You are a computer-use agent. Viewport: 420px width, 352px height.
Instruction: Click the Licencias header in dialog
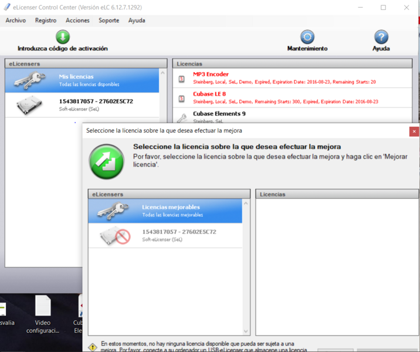click(337, 194)
